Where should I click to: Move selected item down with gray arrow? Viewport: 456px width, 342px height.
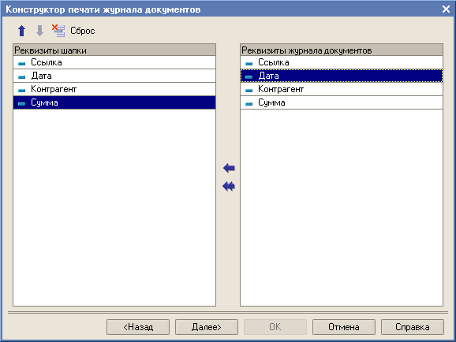coord(39,31)
